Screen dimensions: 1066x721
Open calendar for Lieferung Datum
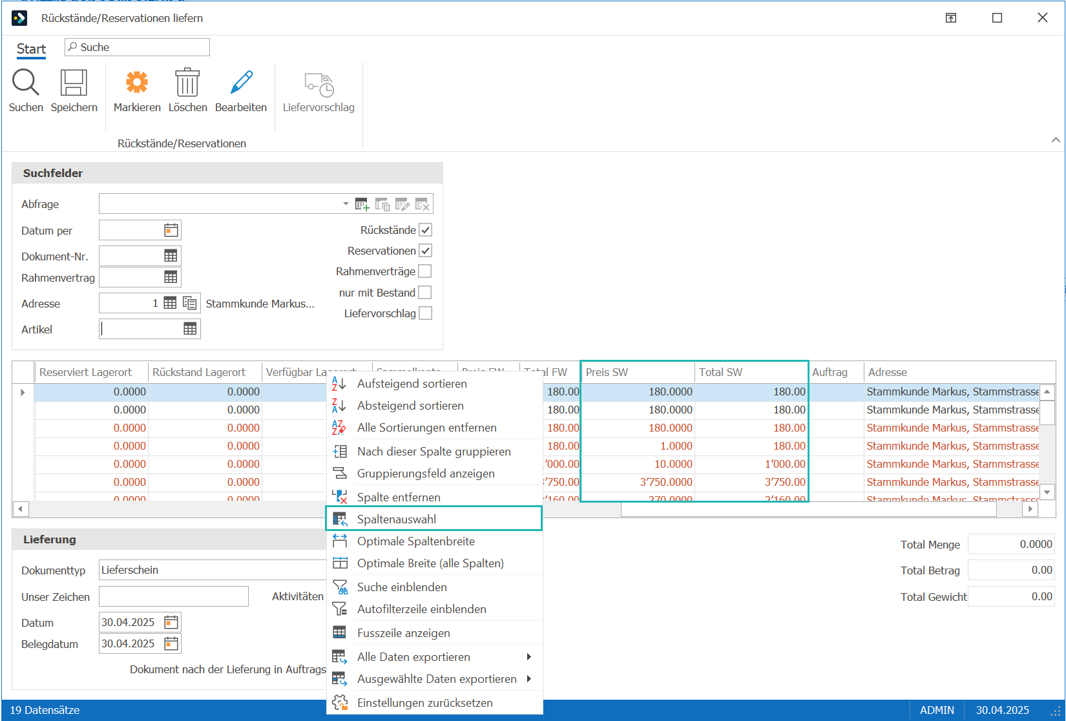[x=171, y=622]
